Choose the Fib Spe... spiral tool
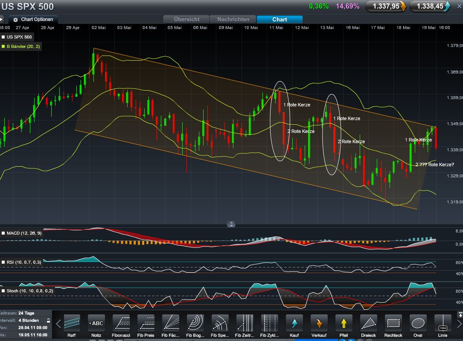Image resolution: width=463 pixels, height=341 pixels. 220,326
